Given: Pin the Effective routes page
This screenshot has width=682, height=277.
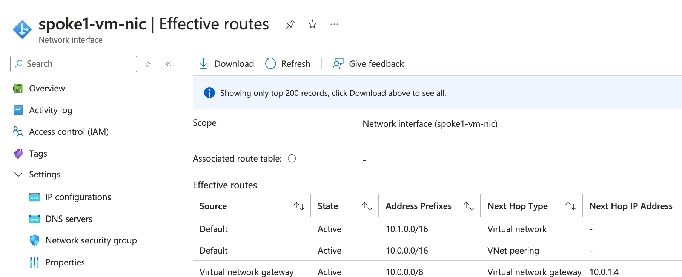Looking at the screenshot, I should [290, 25].
